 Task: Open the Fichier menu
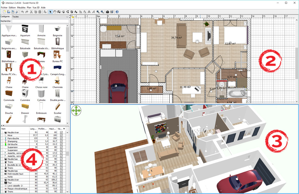point(4,7)
